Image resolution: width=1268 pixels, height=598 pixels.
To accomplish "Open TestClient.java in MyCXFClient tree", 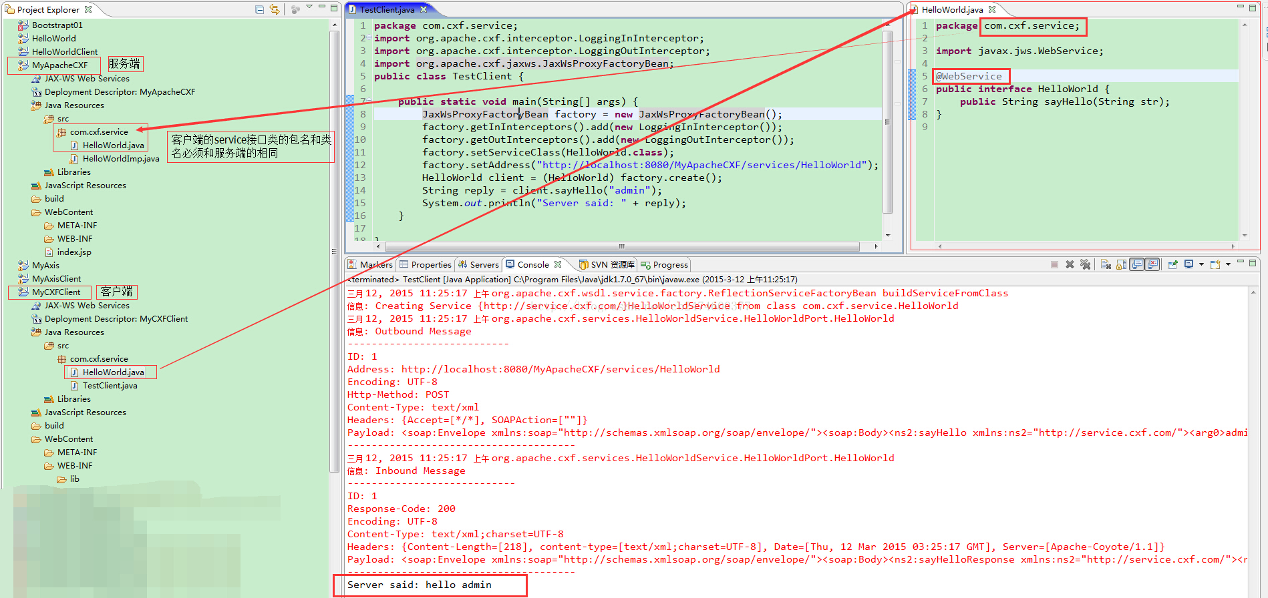I will pos(110,386).
